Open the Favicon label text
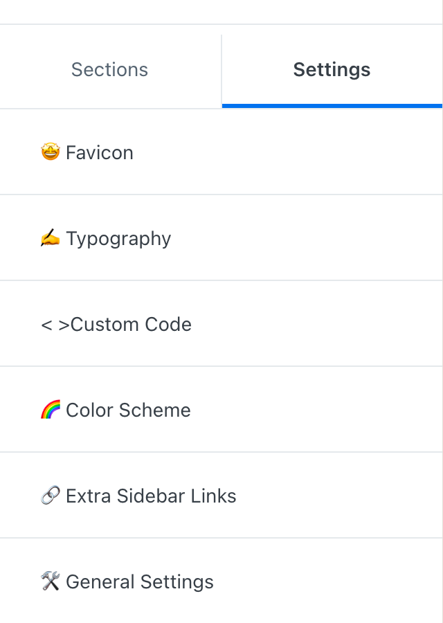 100,152
